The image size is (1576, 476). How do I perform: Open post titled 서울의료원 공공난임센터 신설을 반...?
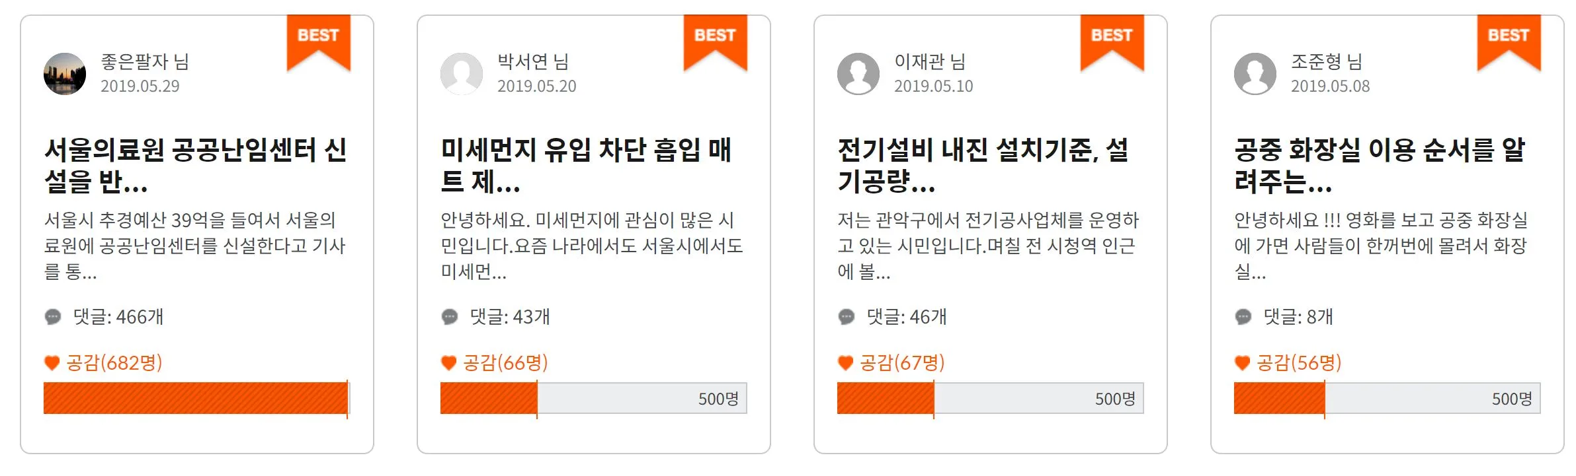coord(195,166)
